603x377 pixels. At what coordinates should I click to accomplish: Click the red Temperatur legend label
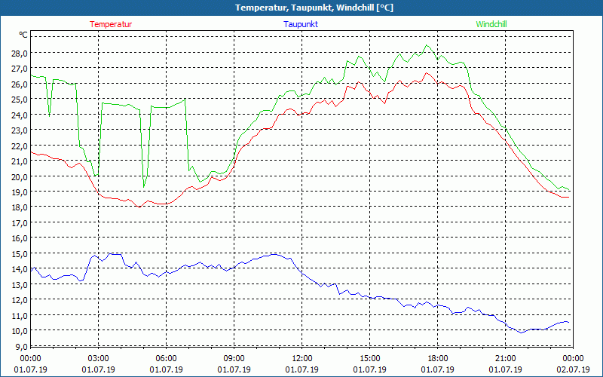click(x=111, y=24)
